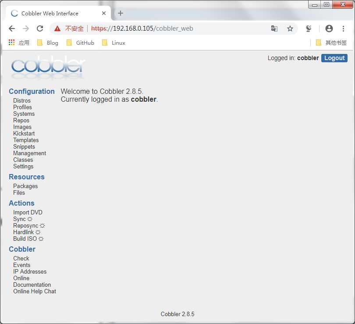
Task: Open the Systems page
Action: (24, 114)
